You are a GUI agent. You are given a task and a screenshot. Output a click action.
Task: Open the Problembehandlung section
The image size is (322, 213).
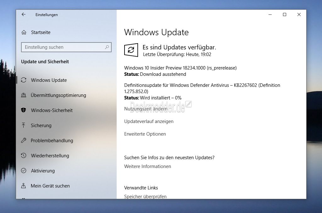point(52,141)
